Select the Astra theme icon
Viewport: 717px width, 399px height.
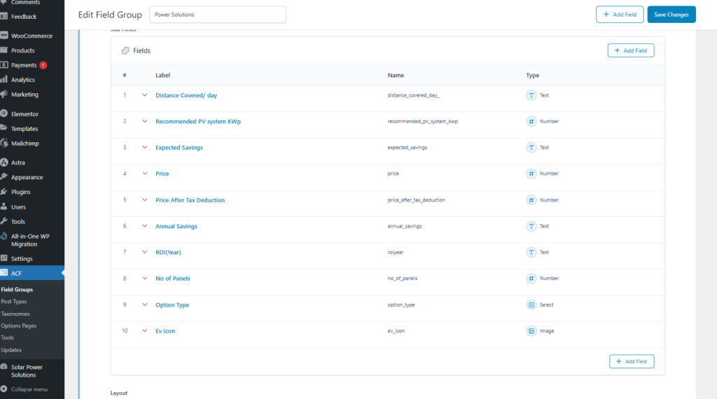[x=4, y=162]
